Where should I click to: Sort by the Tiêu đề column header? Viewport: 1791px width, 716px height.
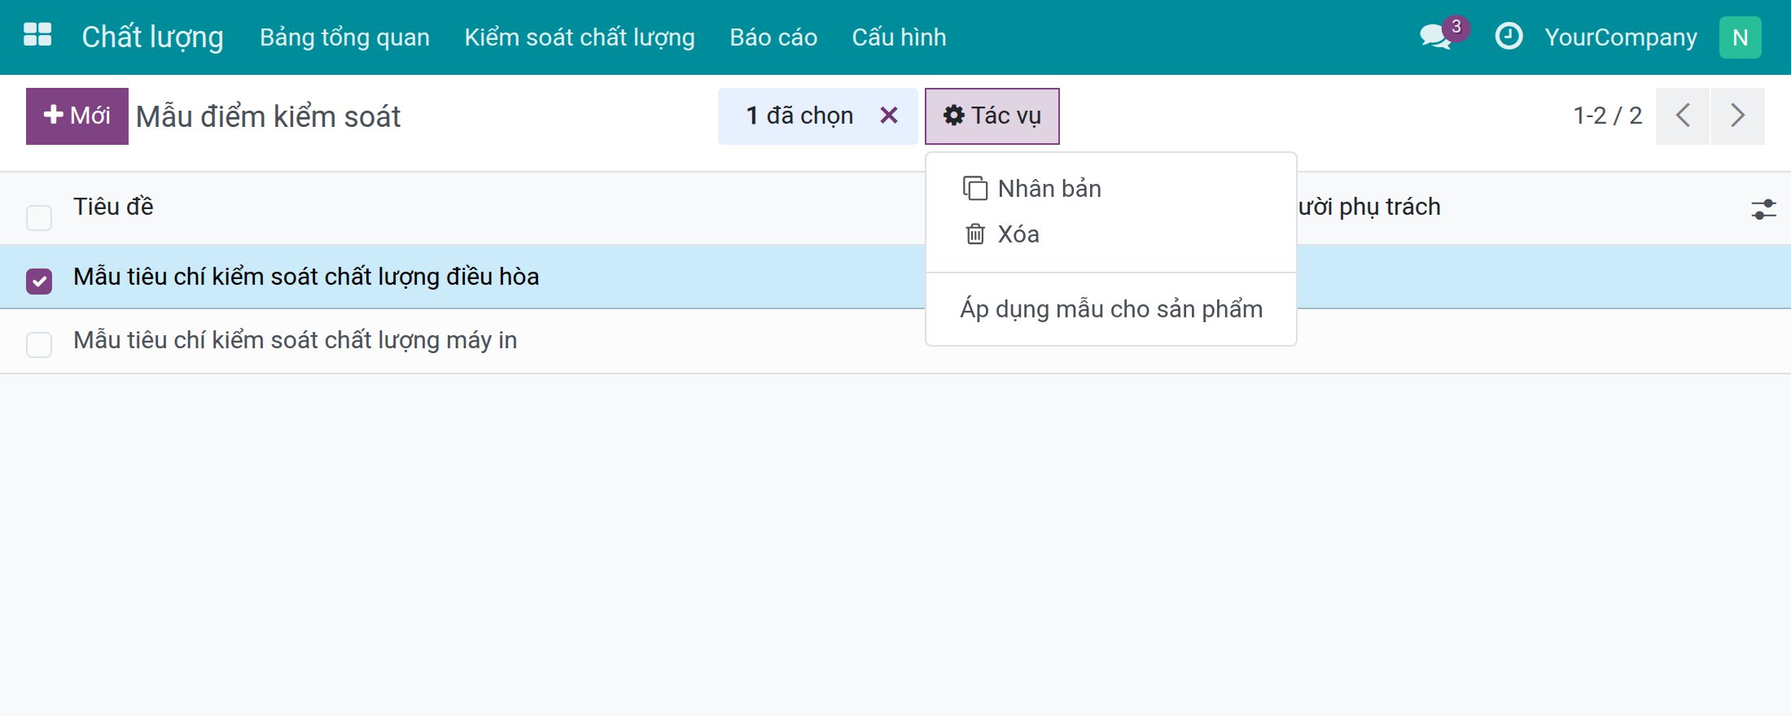tap(113, 207)
